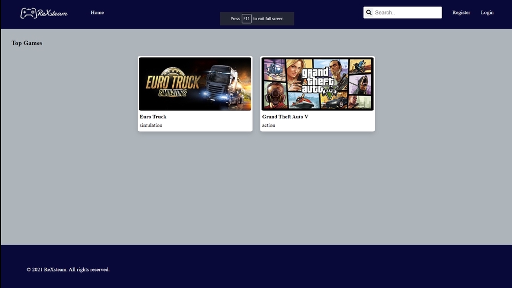Click the ReXsteam gamepad logo
Screen dimensions: 512x288
(44, 13)
